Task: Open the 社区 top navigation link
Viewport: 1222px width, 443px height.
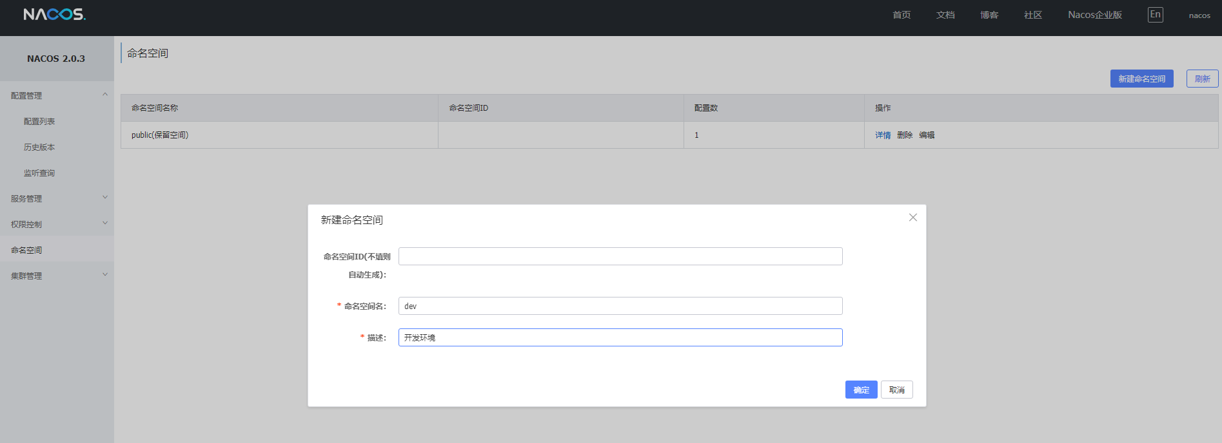Action: (x=1033, y=15)
